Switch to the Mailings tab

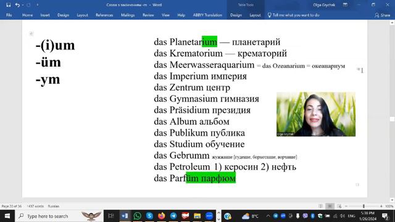pos(128,15)
